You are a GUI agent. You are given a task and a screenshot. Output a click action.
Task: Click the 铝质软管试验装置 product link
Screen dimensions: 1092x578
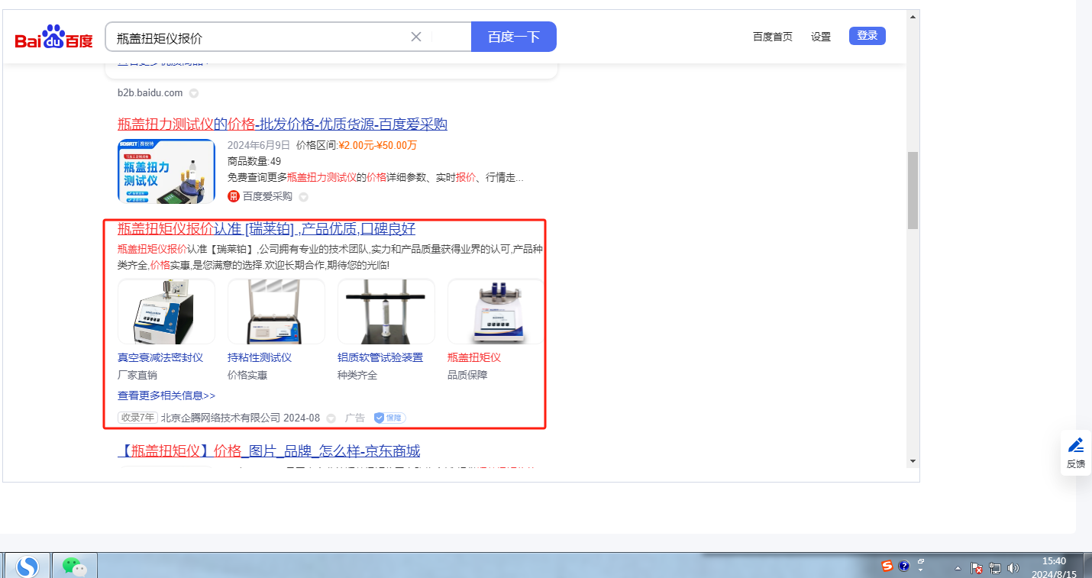coord(380,357)
